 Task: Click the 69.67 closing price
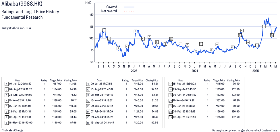coord(155,106)
